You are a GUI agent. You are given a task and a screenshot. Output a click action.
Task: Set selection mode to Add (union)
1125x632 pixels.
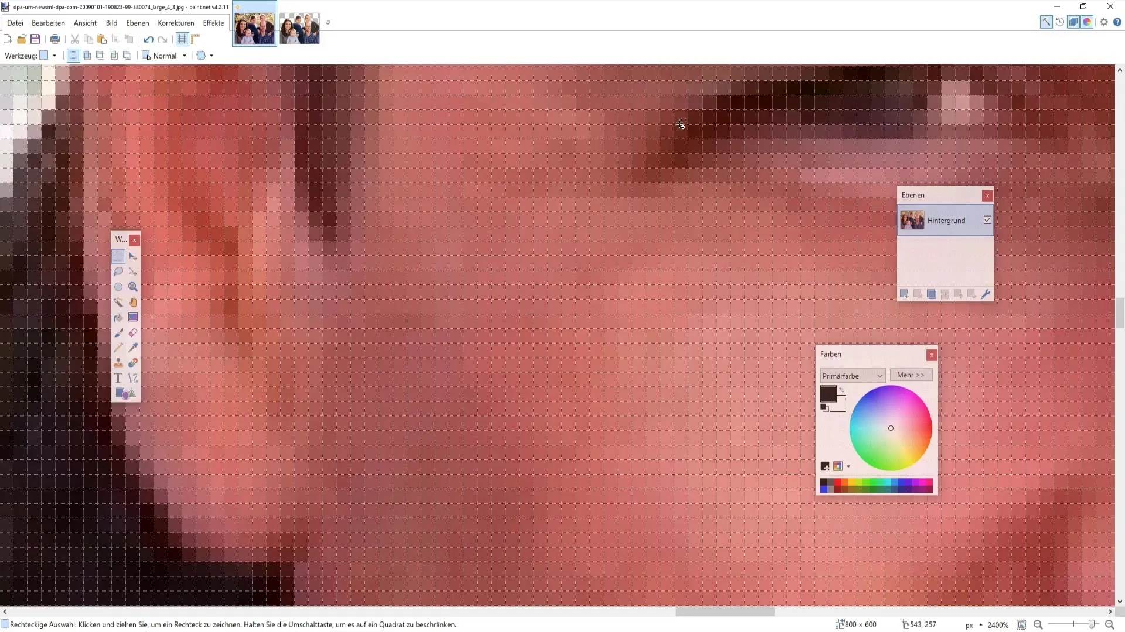pos(87,56)
